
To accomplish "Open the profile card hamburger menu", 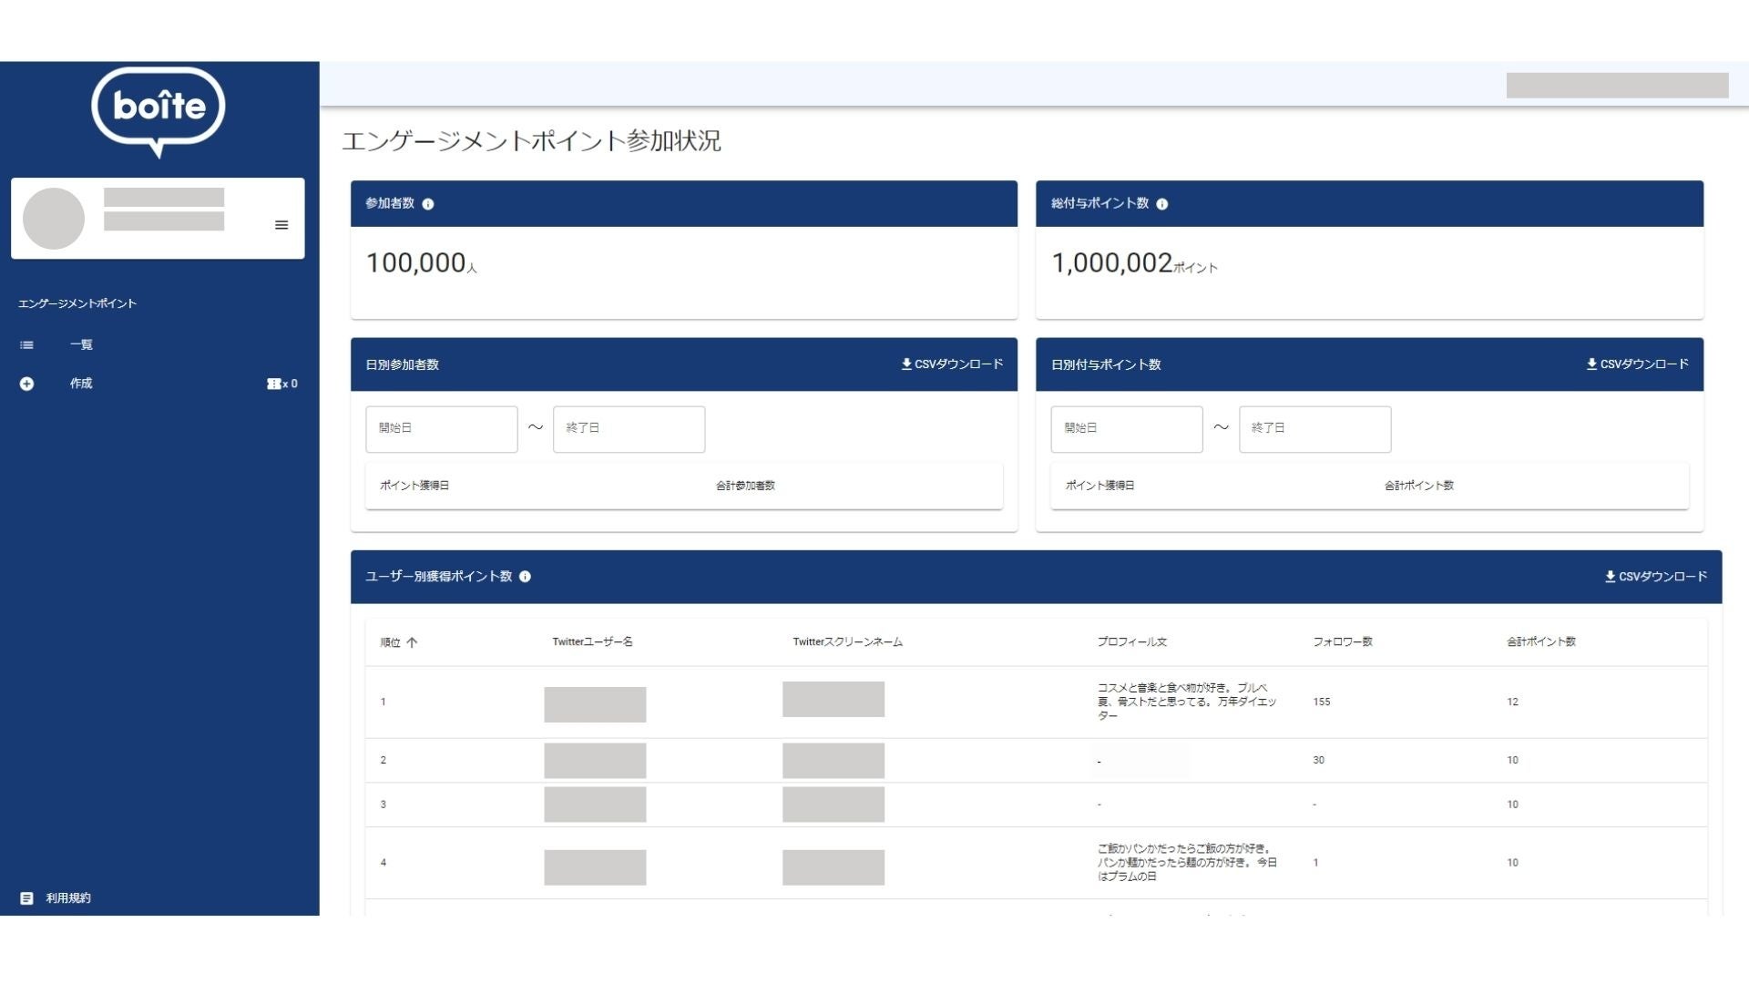I will click(281, 225).
